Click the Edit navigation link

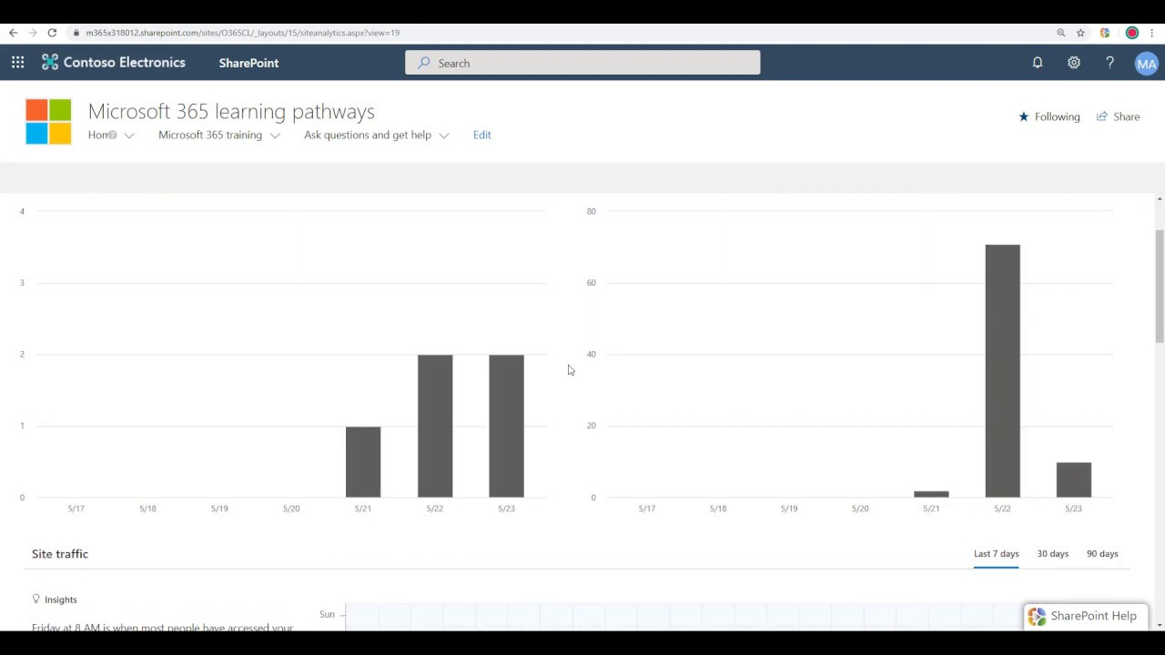(x=482, y=135)
